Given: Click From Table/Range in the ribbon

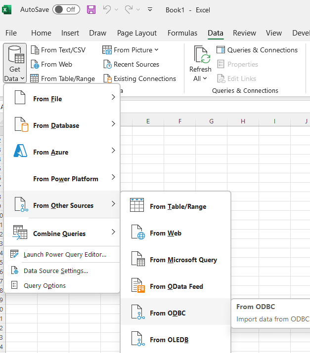Looking at the screenshot, I should tap(63, 78).
